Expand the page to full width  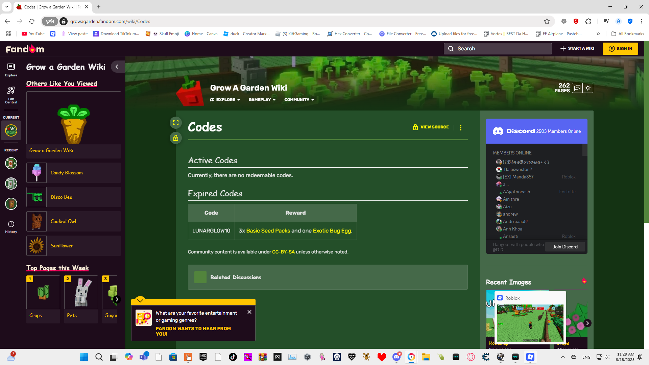(x=176, y=123)
